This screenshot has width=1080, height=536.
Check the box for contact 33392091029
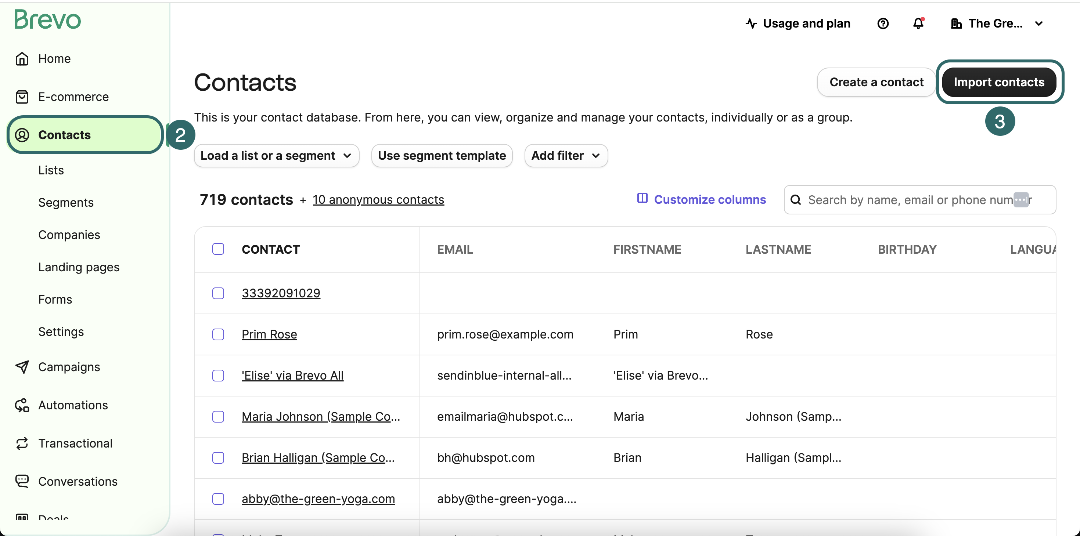218,293
